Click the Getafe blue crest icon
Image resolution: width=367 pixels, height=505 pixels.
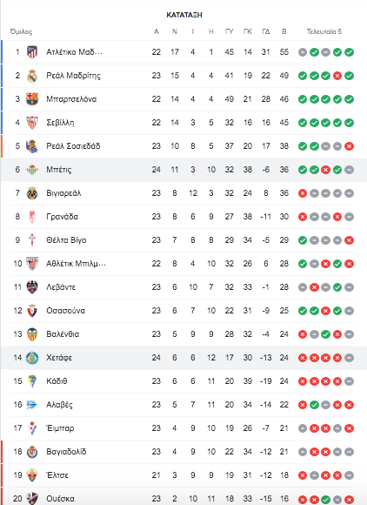(x=32, y=358)
